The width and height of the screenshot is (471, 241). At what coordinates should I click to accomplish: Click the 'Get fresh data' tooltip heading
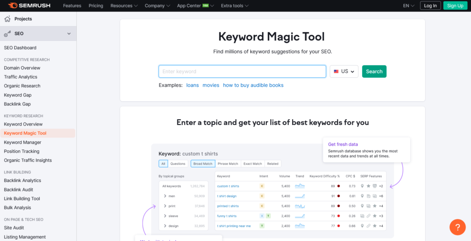(343, 144)
